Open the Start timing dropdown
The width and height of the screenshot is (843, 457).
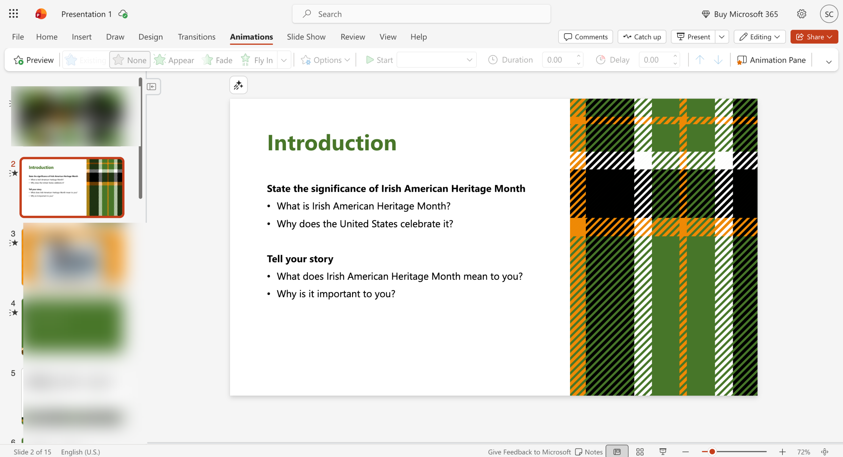tap(437, 60)
